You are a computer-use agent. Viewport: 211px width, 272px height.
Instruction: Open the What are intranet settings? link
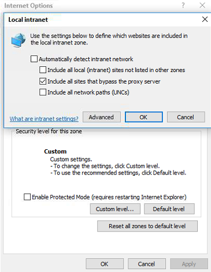click(x=44, y=119)
